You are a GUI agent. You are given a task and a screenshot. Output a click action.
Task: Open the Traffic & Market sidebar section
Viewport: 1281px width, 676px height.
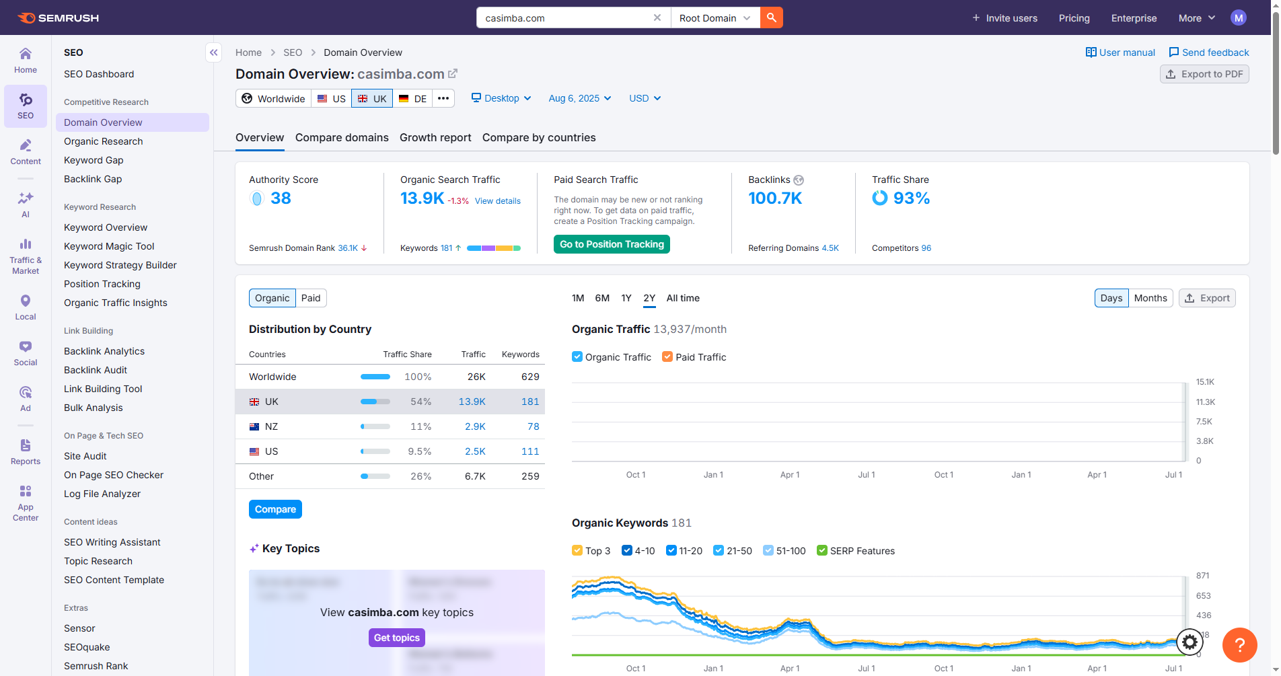click(26, 256)
